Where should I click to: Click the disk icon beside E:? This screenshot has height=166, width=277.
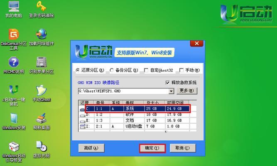(83, 121)
